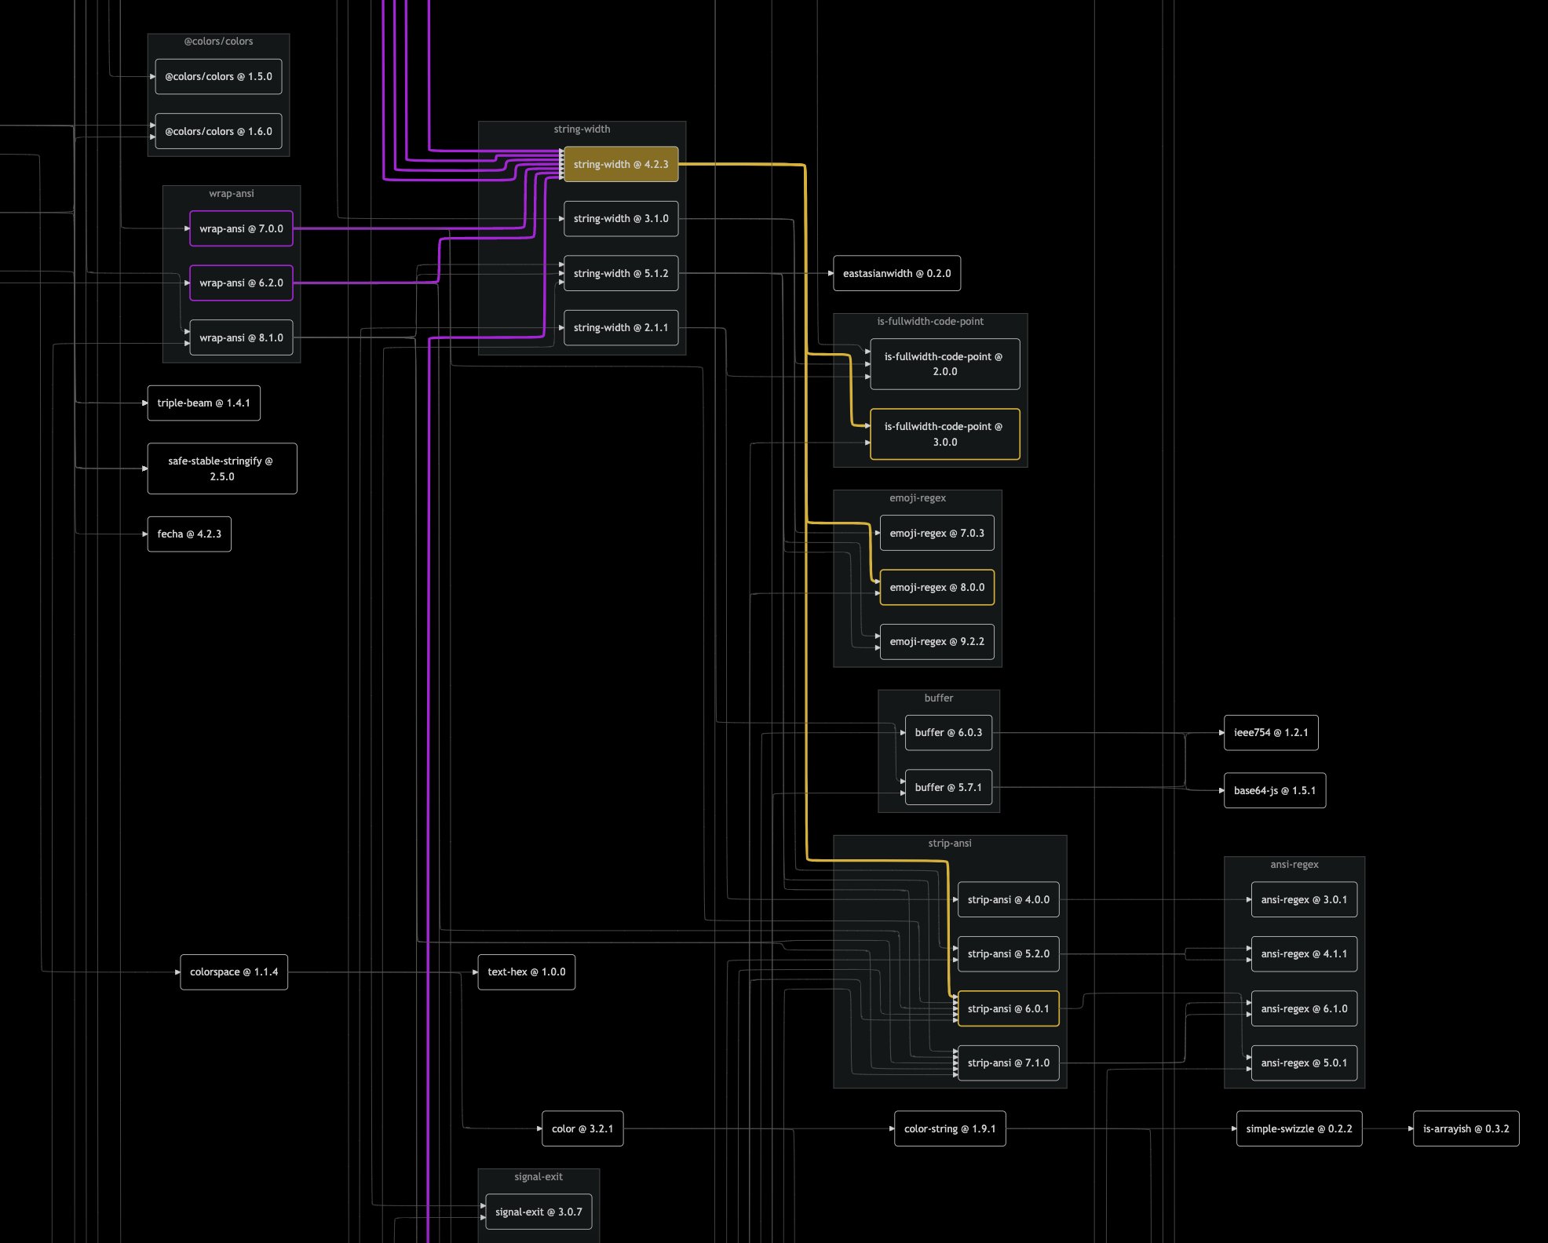Click the emoji-regex @ 8.0.0 node
Viewport: 1548px width, 1243px height.
[936, 587]
